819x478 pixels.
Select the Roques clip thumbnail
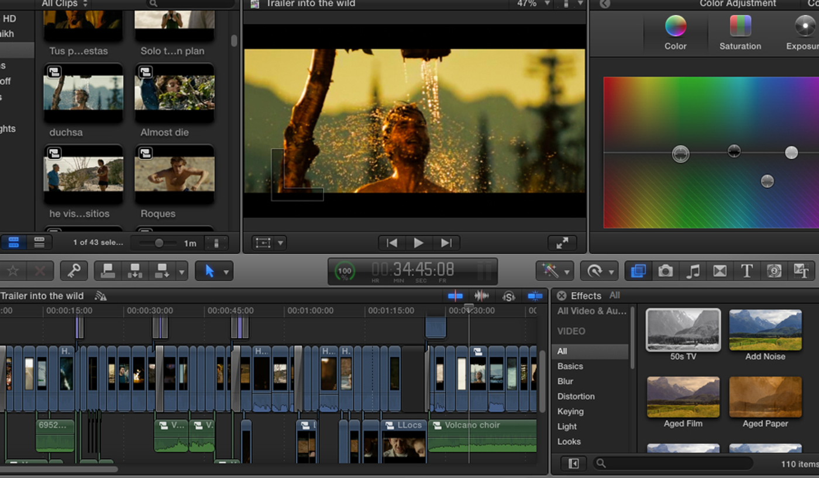pos(174,175)
